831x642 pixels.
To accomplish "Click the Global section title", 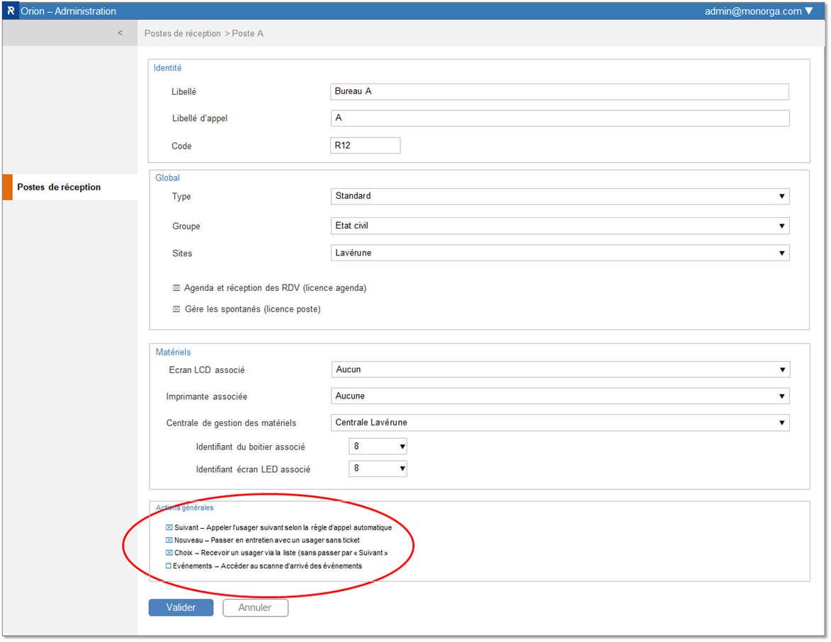I will (167, 178).
